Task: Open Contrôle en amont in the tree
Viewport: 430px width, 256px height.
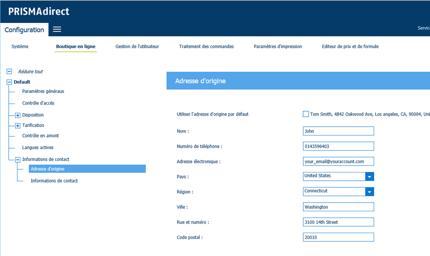Action: coord(41,136)
